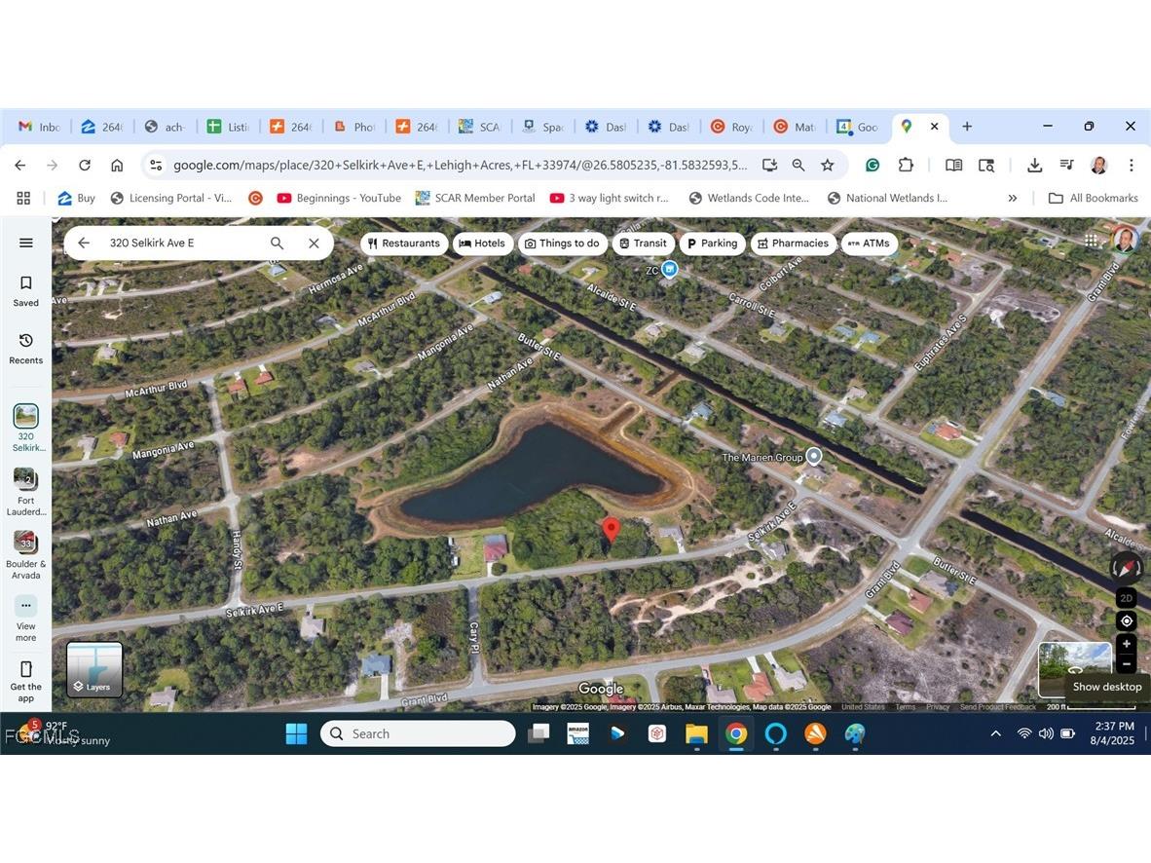Image resolution: width=1151 pixels, height=863 pixels.
Task: Expand hidden bookmarks with the double chevron
Action: pyautogui.click(x=1013, y=198)
